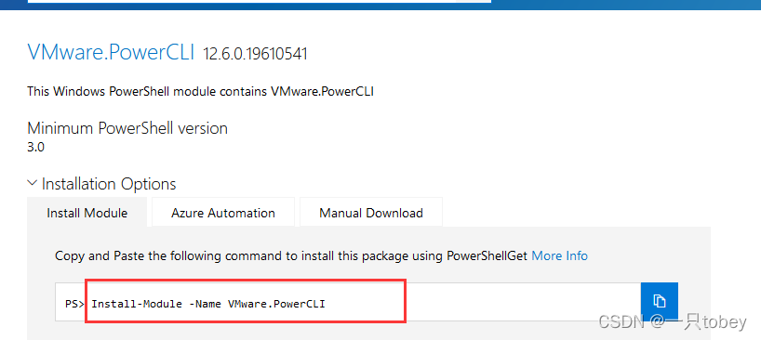The width and height of the screenshot is (761, 340).
Task: Switch to the Install Module tab
Action: click(x=87, y=213)
